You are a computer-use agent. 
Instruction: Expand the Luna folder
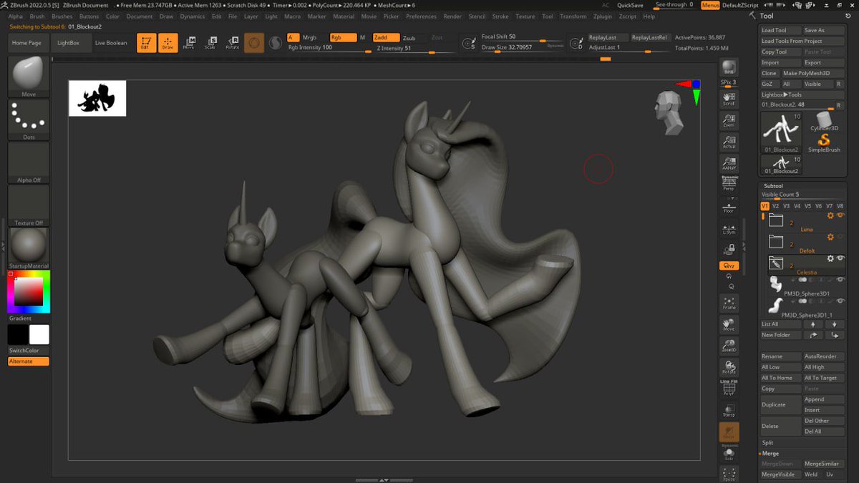click(x=776, y=221)
